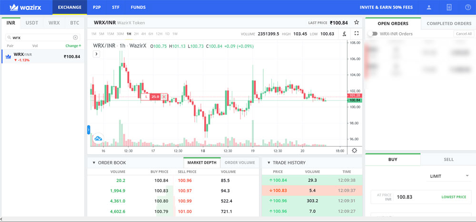The height and width of the screenshot is (222, 476).
Task: Click trade volume 303.2 in history
Action: click(312, 201)
